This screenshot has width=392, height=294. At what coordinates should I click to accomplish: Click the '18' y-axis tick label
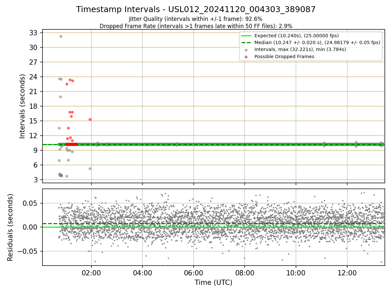34,106
